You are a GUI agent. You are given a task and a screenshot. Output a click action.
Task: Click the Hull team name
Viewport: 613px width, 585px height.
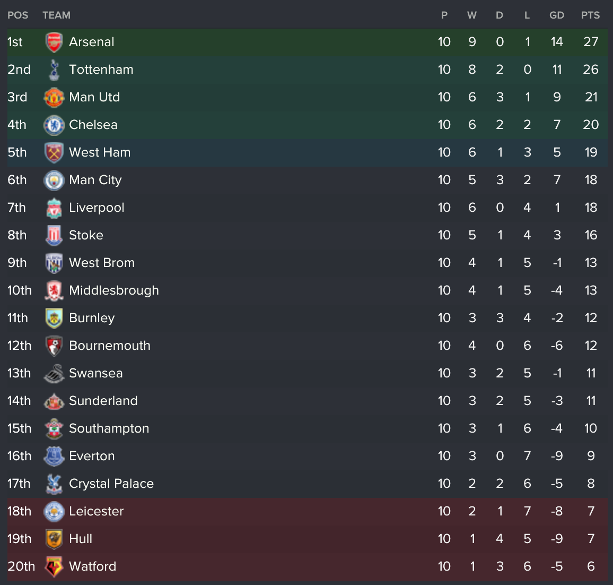[81, 539]
